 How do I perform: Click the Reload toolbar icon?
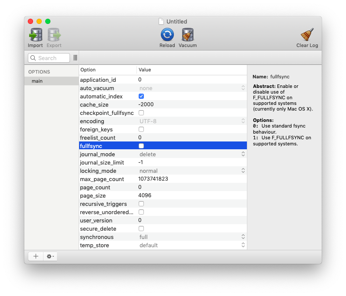(x=167, y=35)
